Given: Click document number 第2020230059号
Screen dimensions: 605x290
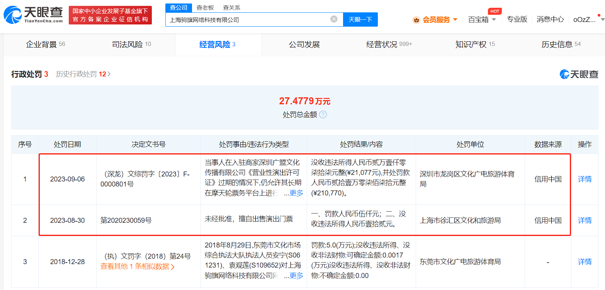Looking at the screenshot, I should (126, 220).
